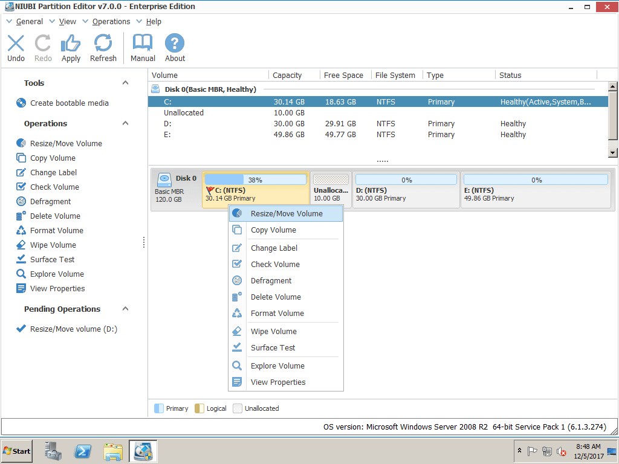Viewport: 619px width, 464px height.
Task: Click volume list scrollbar down arrow
Action: [613, 153]
